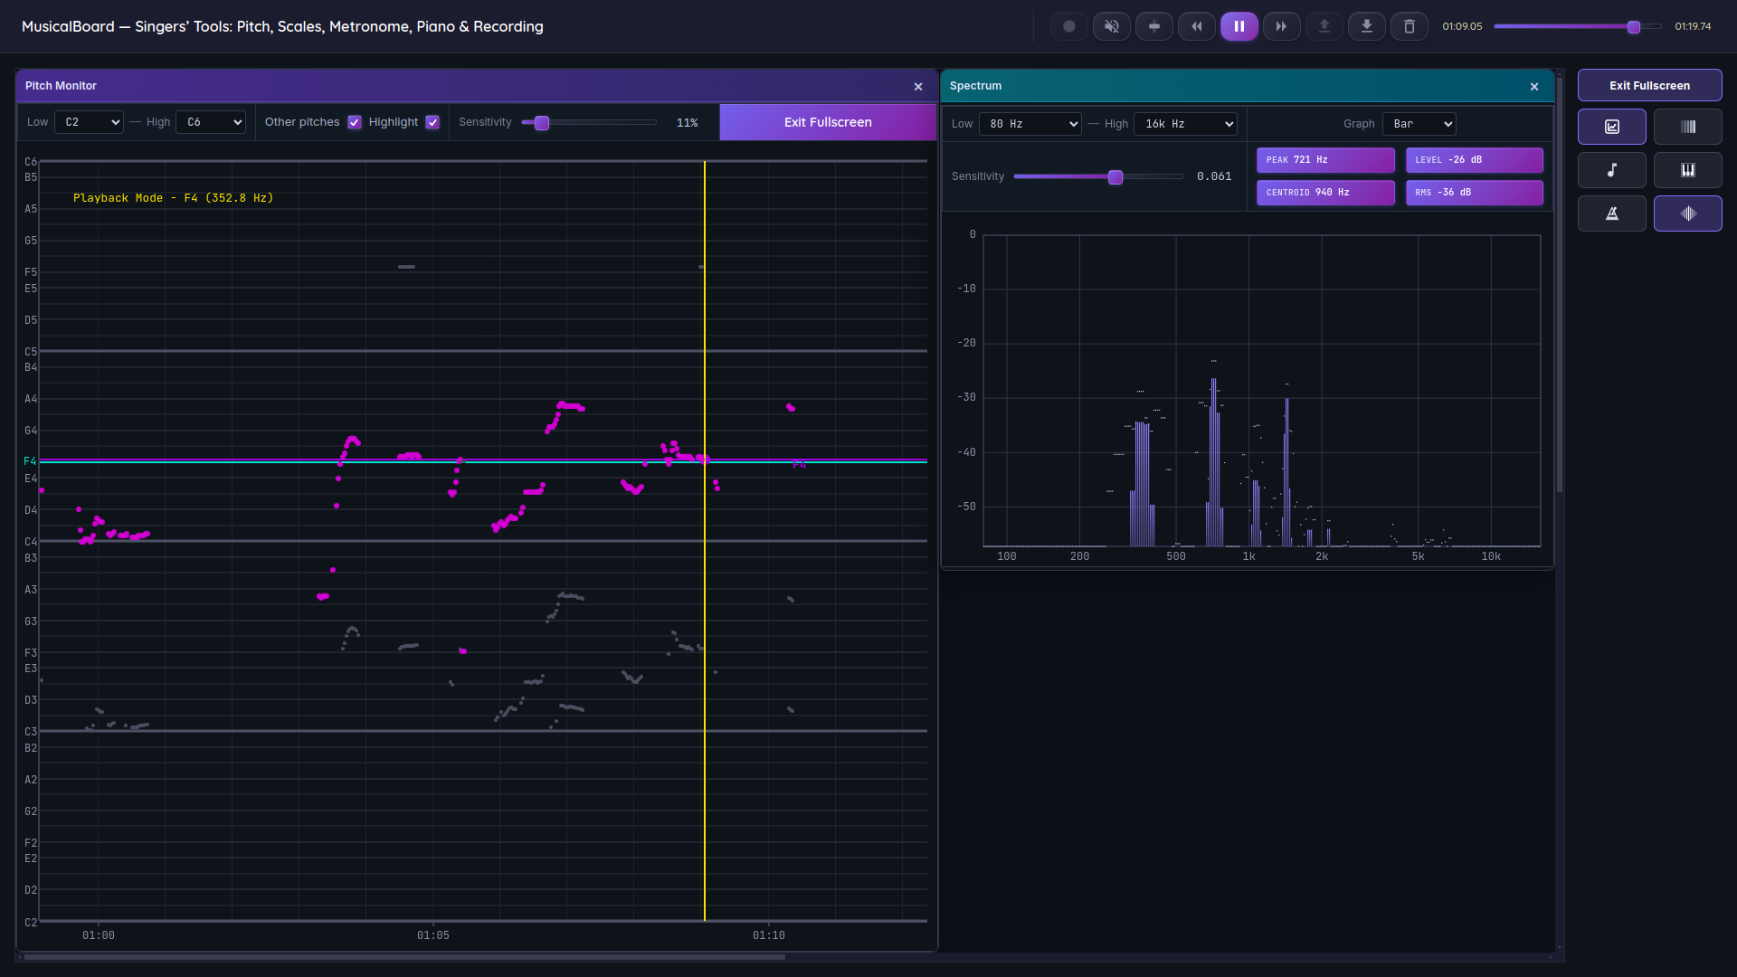The height and width of the screenshot is (977, 1737).
Task: Close the Pitch Monitor panel
Action: 918,87
